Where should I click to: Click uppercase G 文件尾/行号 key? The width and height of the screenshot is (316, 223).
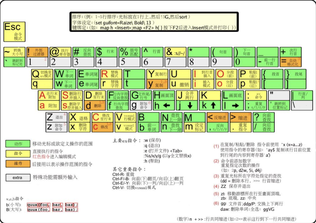pyautogui.click(x=141, y=96)
